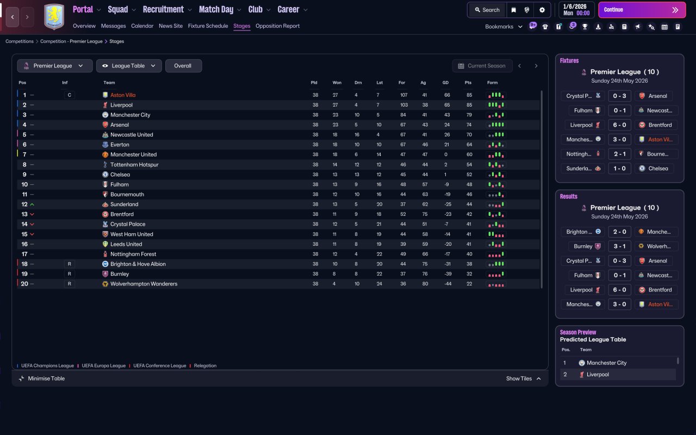The image size is (696, 435).
Task: Toggle Show Tiles at the bottom
Action: 524,378
